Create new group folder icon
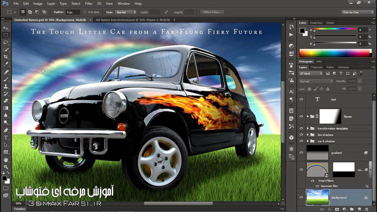This screenshot has width=377, height=212. coord(352,209)
